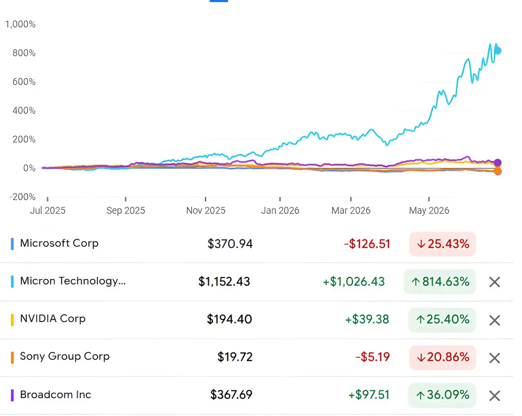Open the NVIDIA Corp stock row

(x=257, y=320)
